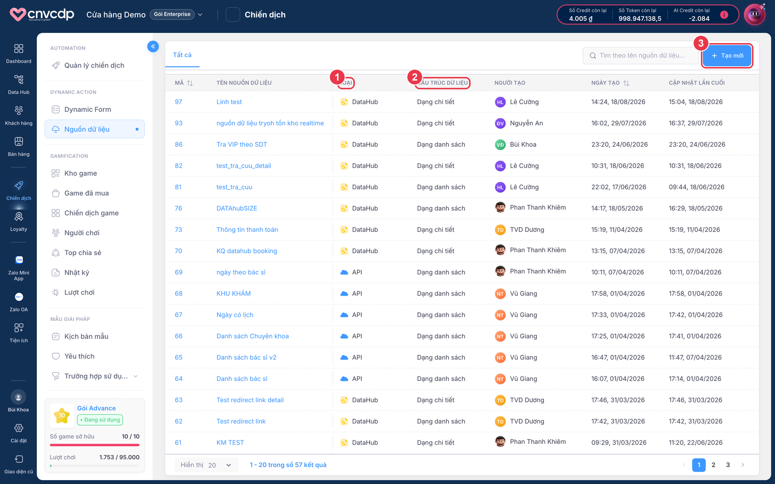Click the Lượt chơi progress bar
This screenshot has width=775, height=484.
coord(94,466)
